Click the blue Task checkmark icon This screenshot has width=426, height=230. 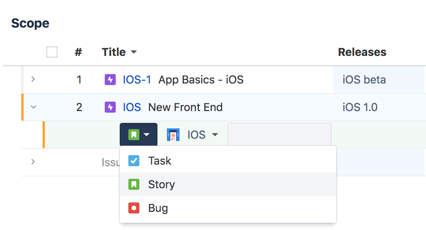134,161
